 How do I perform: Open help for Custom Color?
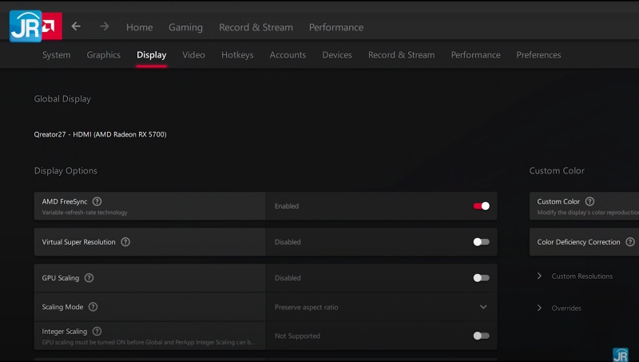[x=589, y=201]
